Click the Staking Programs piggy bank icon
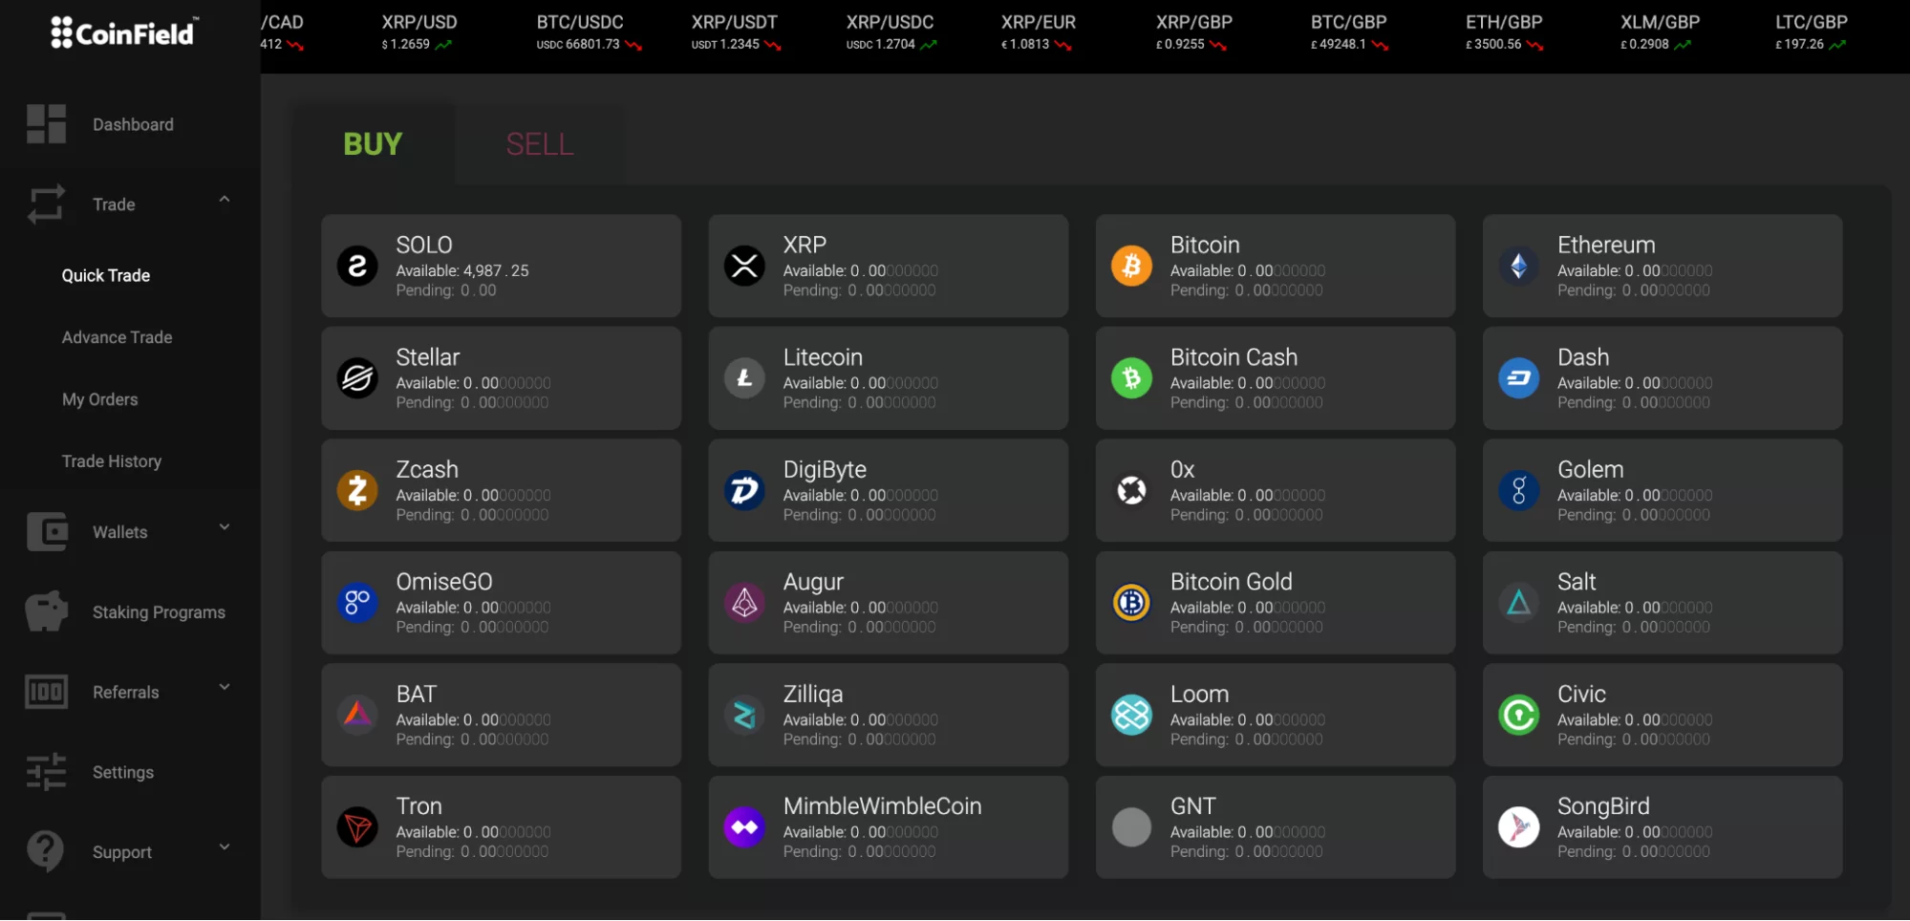This screenshot has width=1910, height=921. coord(46,611)
